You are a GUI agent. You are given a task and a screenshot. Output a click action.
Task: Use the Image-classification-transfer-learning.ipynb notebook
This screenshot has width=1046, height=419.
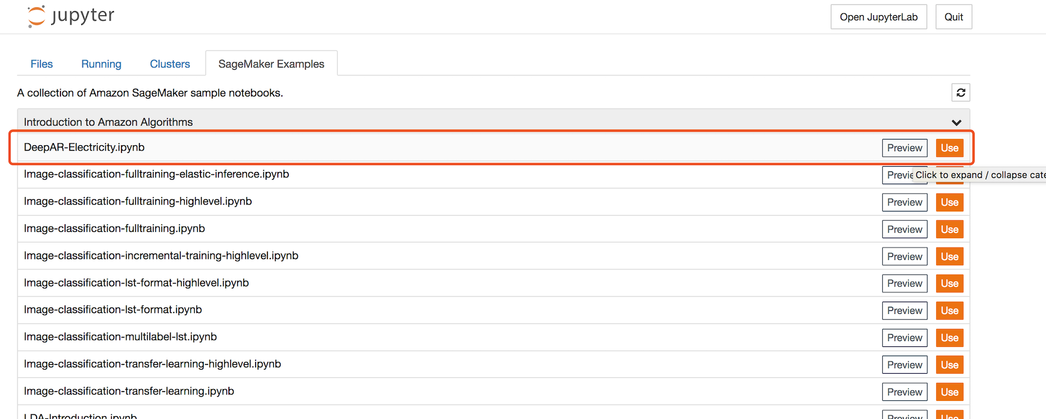950,392
